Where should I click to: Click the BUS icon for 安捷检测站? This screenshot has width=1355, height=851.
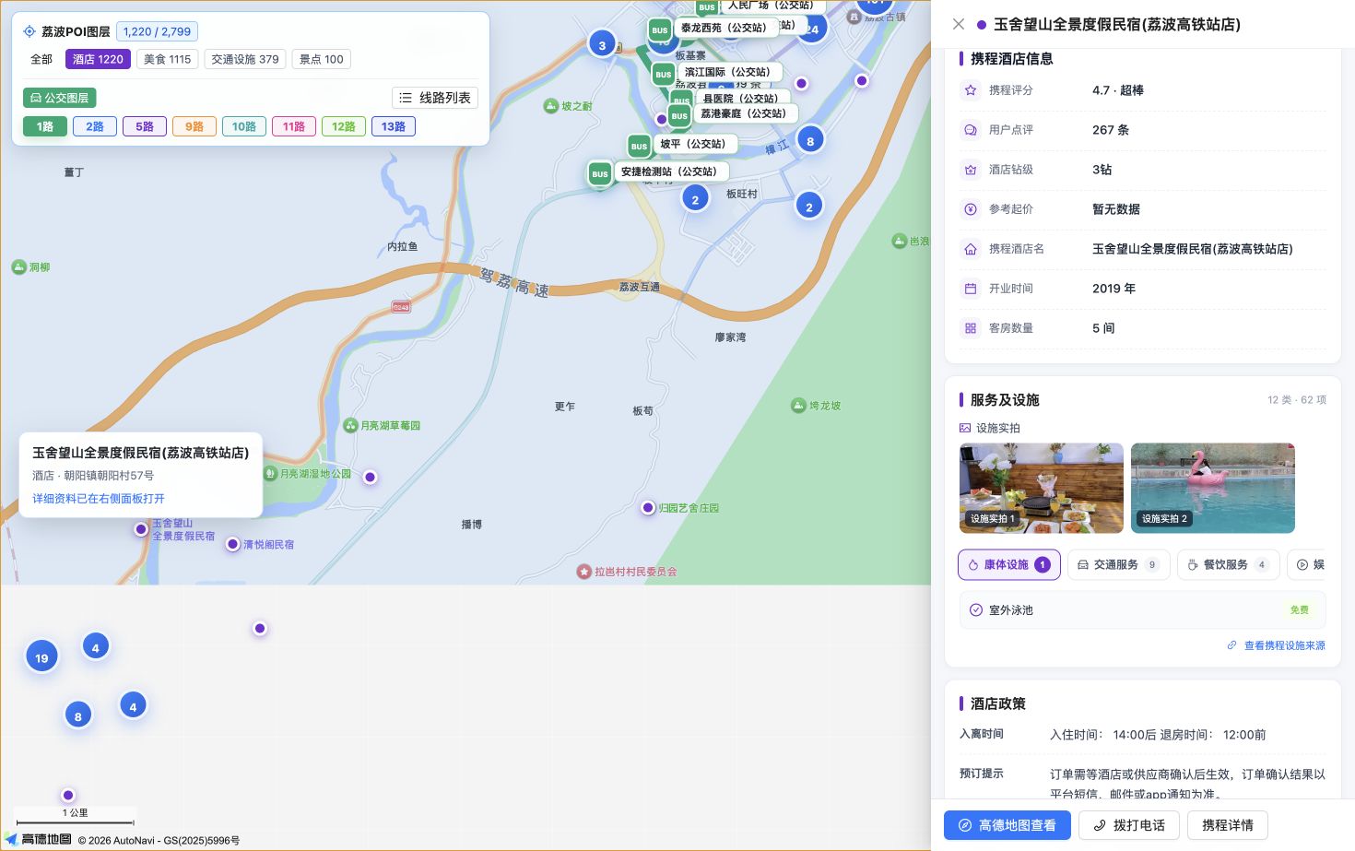click(600, 173)
